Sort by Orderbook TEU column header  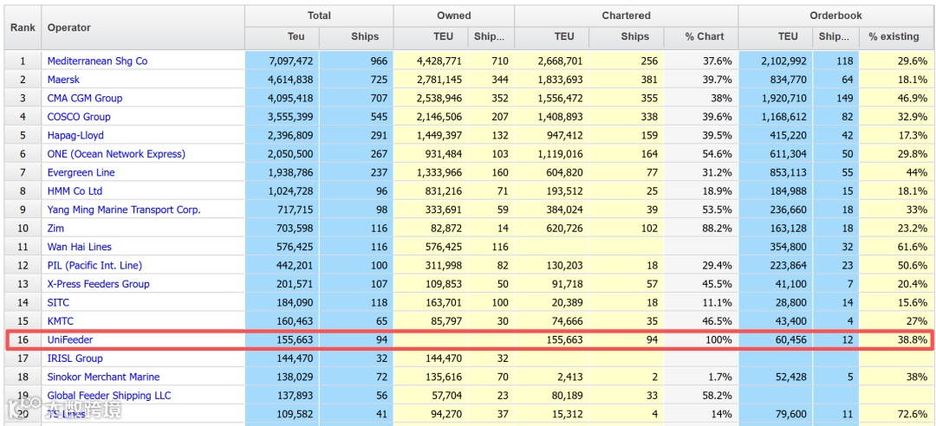tap(776, 37)
